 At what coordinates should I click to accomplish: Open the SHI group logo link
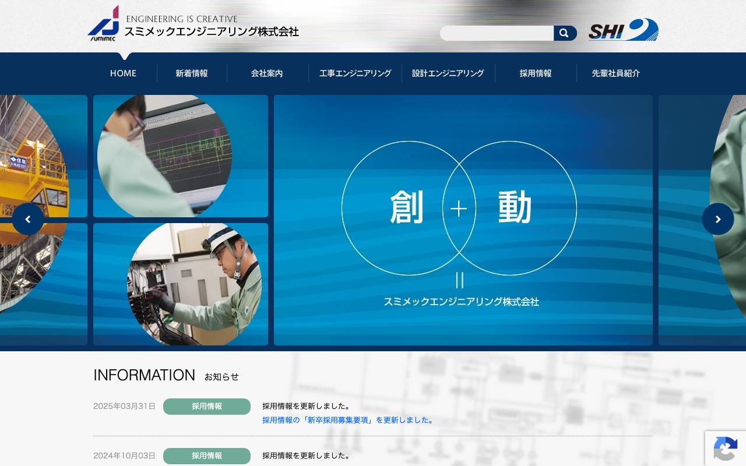click(623, 30)
